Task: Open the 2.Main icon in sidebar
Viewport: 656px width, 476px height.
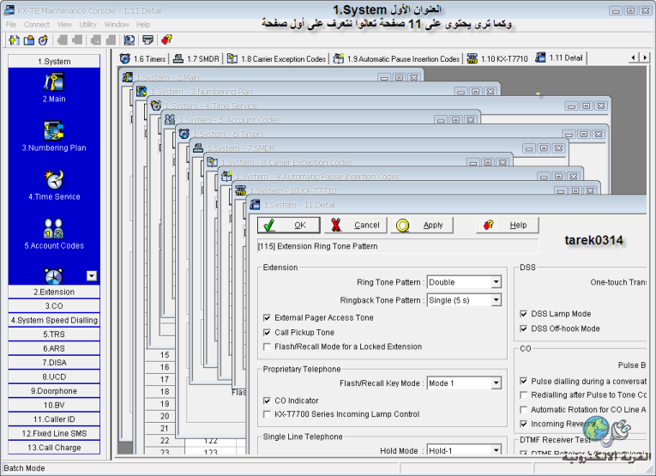Action: click(x=54, y=82)
